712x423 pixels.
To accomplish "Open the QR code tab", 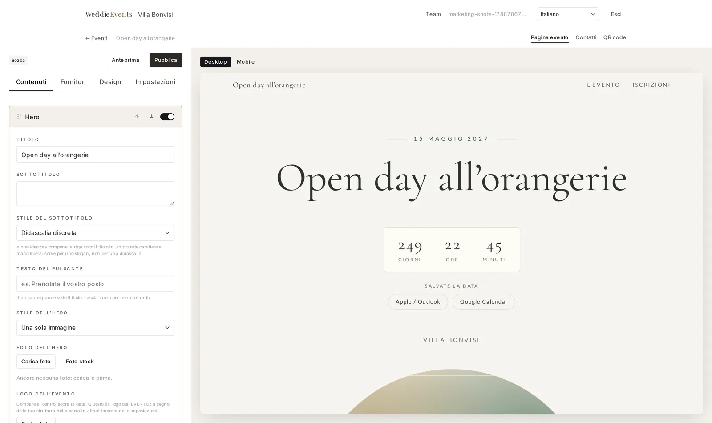I will (x=615, y=37).
